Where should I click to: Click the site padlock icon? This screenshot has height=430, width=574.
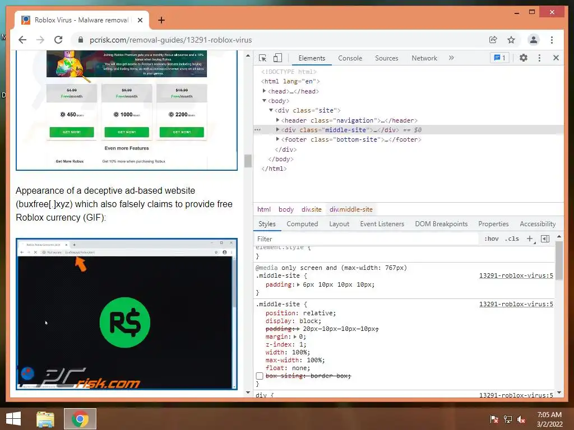coord(81,40)
